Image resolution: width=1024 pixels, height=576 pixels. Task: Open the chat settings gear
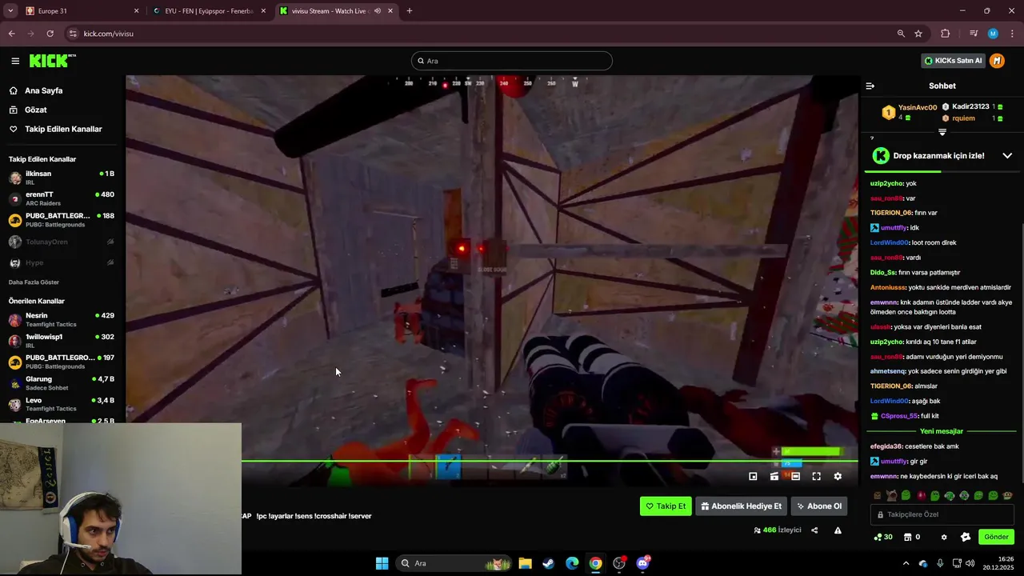[944, 537]
